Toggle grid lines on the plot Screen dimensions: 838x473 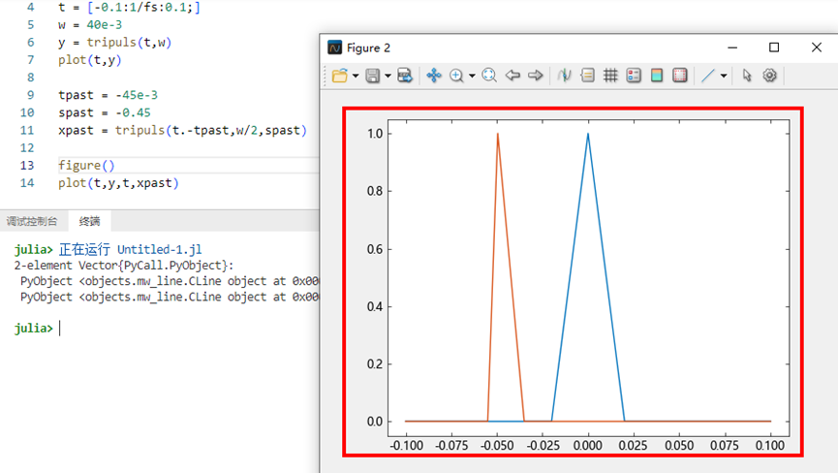[x=610, y=76]
